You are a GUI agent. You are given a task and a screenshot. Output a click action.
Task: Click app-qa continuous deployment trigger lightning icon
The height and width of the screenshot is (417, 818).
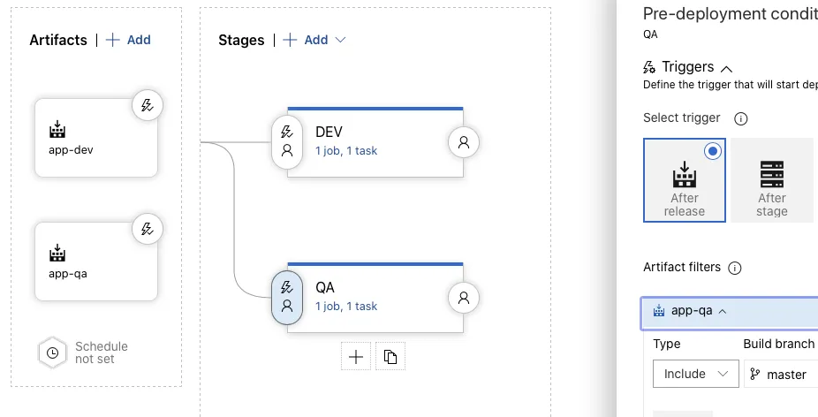[x=148, y=229]
